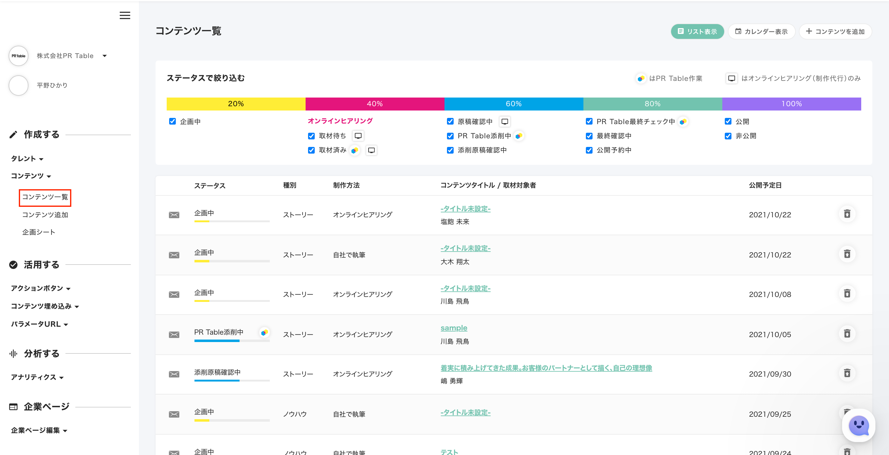Click the envelope icon for 塩飽 未来 row
Viewport: 889px width, 455px height.
(174, 215)
